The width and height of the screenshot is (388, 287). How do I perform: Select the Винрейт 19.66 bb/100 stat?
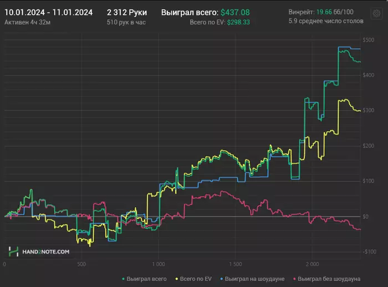[321, 12]
